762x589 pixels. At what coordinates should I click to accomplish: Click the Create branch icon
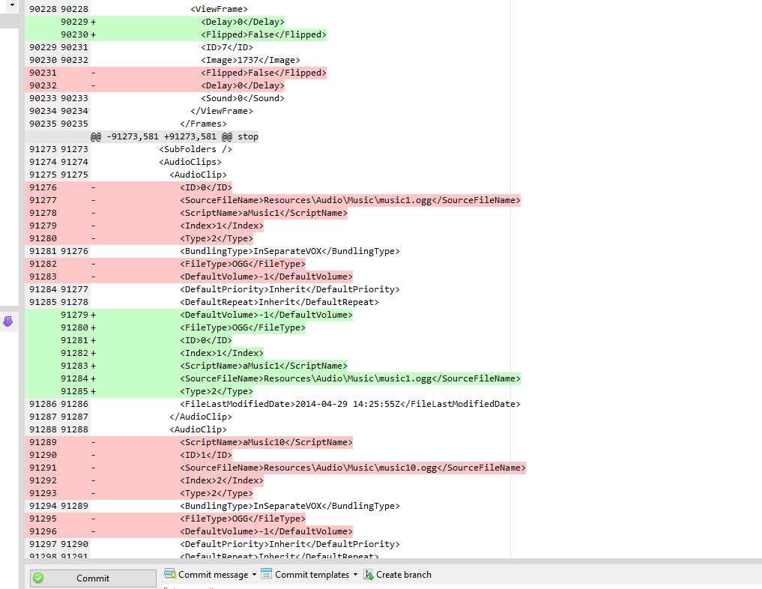[x=366, y=574]
